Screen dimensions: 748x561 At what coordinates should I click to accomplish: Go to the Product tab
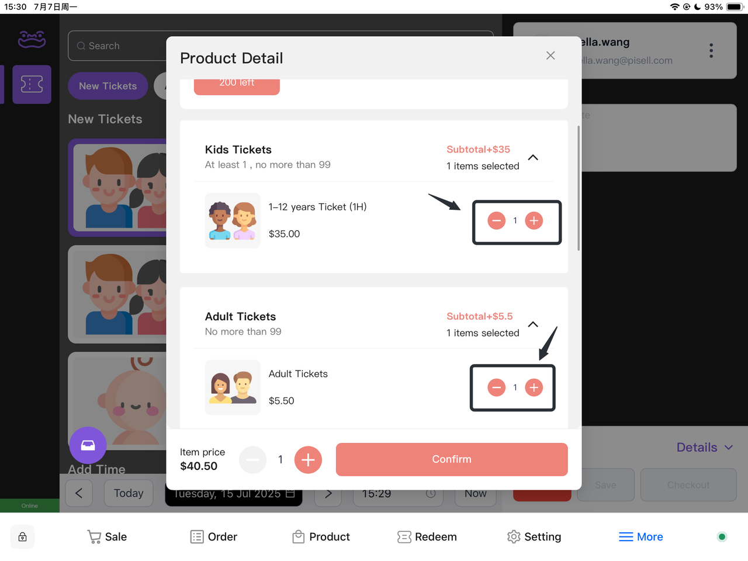(321, 536)
